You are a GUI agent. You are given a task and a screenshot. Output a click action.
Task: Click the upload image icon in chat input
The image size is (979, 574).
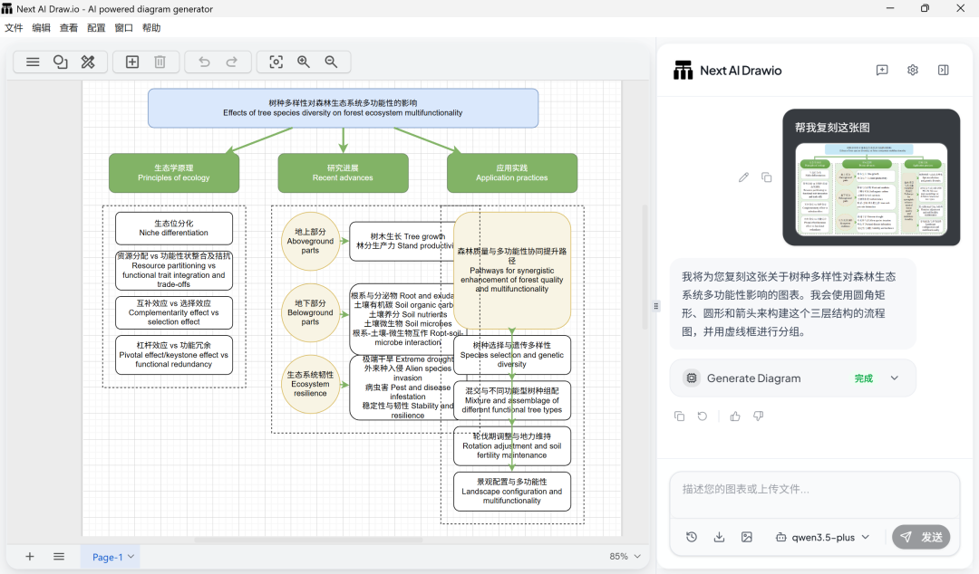747,537
